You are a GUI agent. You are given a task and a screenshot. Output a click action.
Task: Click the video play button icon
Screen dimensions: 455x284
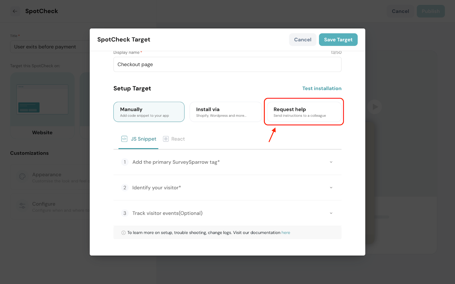375,107
